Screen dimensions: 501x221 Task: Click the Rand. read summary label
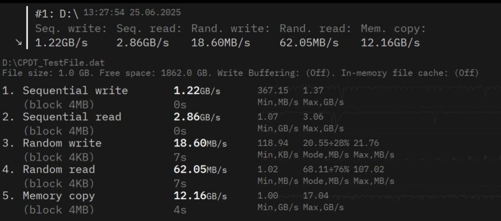coord(315,29)
